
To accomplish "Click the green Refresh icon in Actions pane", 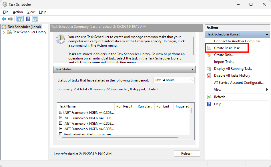I will point(209,97).
